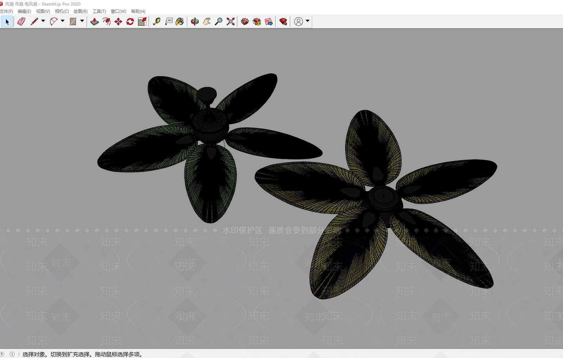Activate the Paint Bucket tool
563x358 pixels.
click(180, 22)
